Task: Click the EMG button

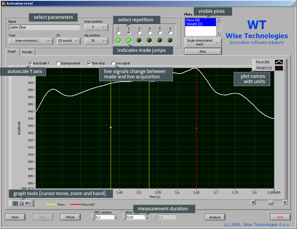Action: click(x=203, y=52)
